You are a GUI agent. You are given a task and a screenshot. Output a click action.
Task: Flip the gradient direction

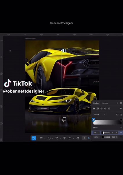click(117, 115)
